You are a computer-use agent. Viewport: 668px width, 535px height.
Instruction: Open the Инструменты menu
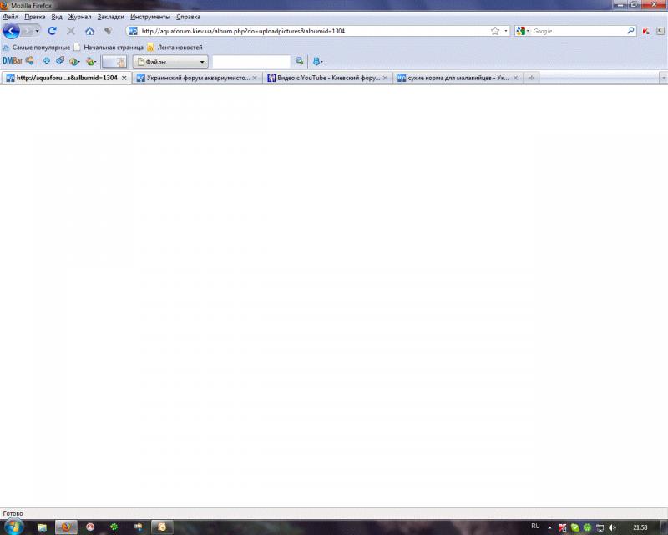click(x=150, y=17)
